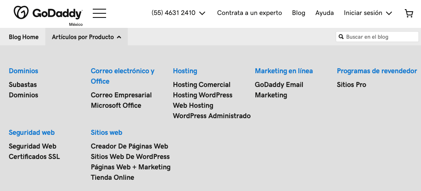Open the Ayuda menu item
The image size is (421, 191).
(x=324, y=13)
